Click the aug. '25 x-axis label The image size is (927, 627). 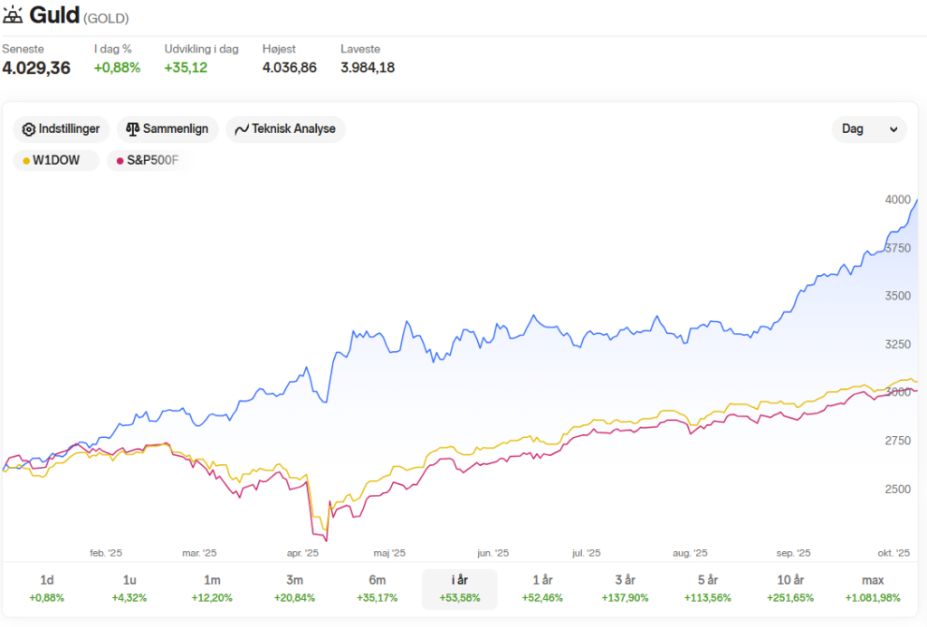tap(690, 553)
